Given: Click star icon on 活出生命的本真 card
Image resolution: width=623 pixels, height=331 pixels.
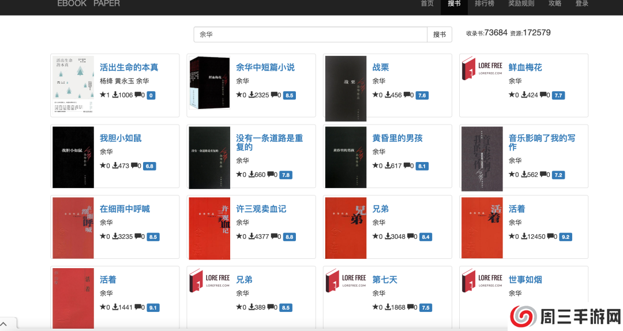Looking at the screenshot, I should [x=103, y=95].
